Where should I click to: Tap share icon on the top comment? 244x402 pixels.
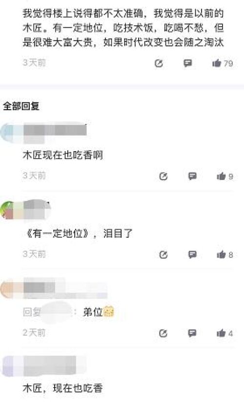tap(159, 63)
